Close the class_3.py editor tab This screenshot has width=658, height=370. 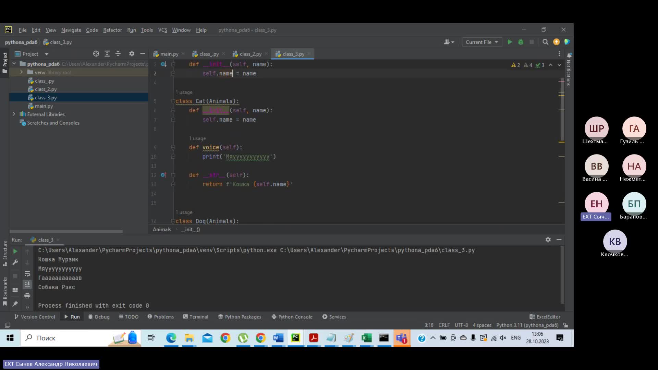click(x=309, y=54)
